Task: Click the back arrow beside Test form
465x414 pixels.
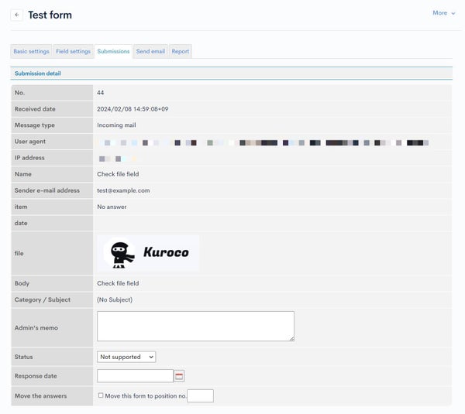Action: point(17,15)
